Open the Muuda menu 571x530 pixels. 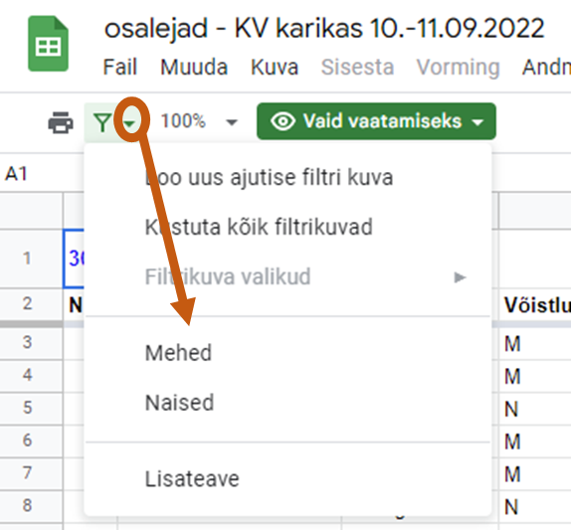(x=194, y=67)
